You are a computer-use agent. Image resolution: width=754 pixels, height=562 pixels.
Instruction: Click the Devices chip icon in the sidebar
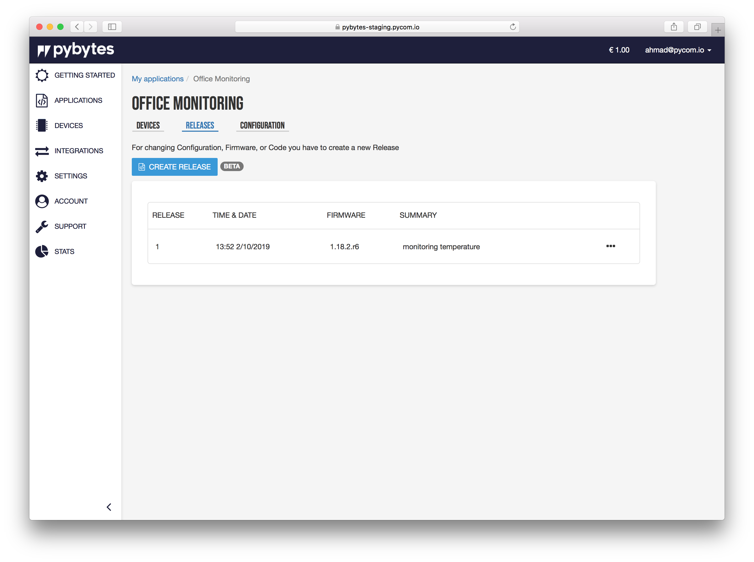tap(42, 125)
